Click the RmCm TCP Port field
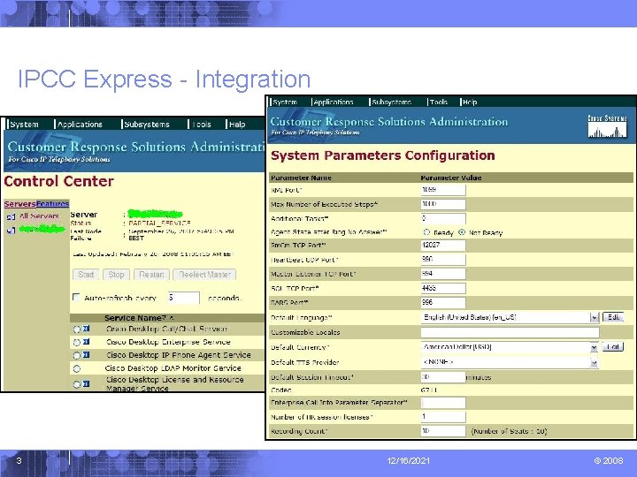Screen dimensions: 637x477 click(443, 245)
